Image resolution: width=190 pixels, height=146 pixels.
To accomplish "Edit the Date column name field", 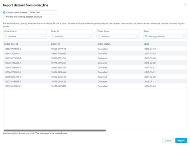I will 165,31.
